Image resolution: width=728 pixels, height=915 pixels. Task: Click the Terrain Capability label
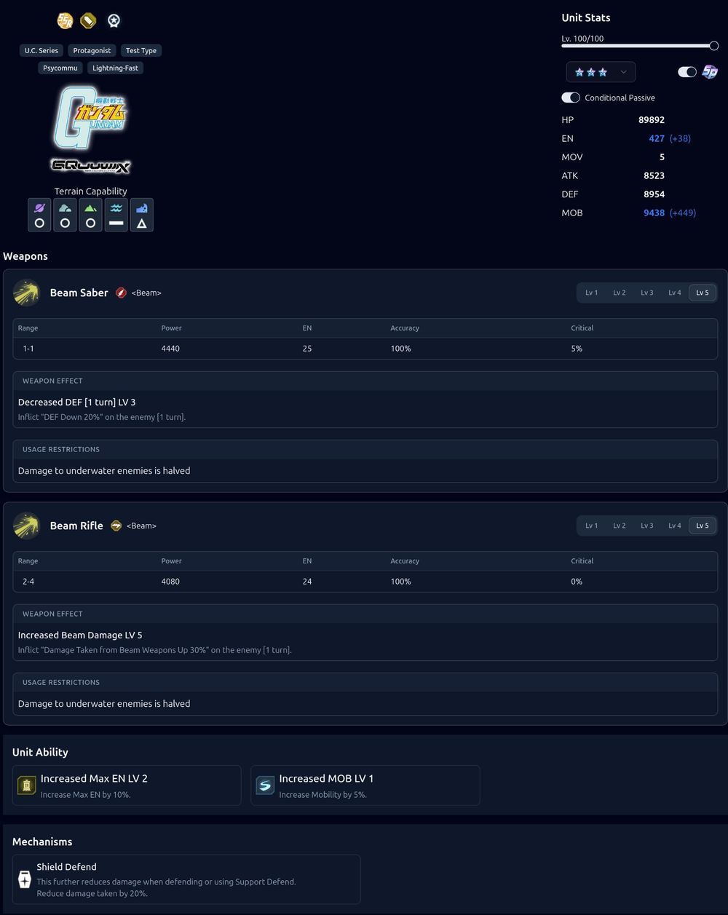point(90,191)
